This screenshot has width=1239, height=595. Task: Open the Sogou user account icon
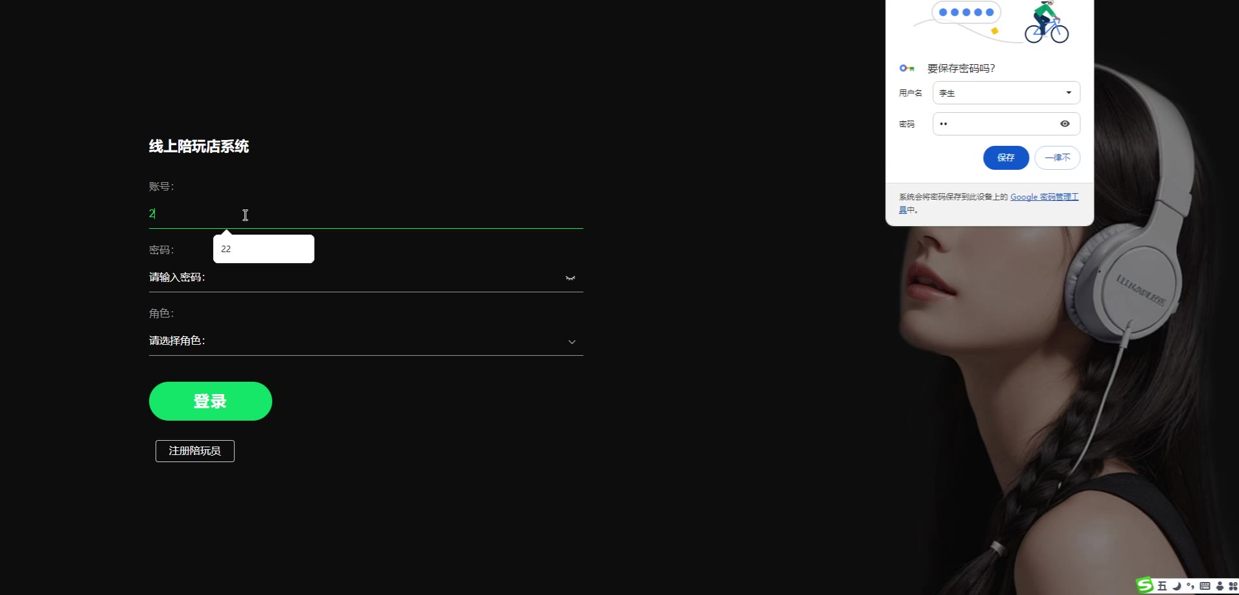click(x=1220, y=586)
